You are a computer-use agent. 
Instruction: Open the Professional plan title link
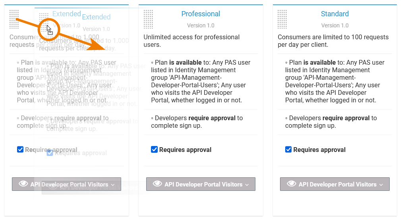pyautogui.click(x=201, y=14)
